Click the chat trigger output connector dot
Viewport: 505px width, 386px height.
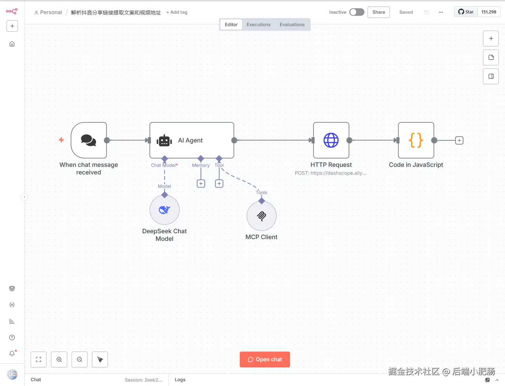pos(107,140)
